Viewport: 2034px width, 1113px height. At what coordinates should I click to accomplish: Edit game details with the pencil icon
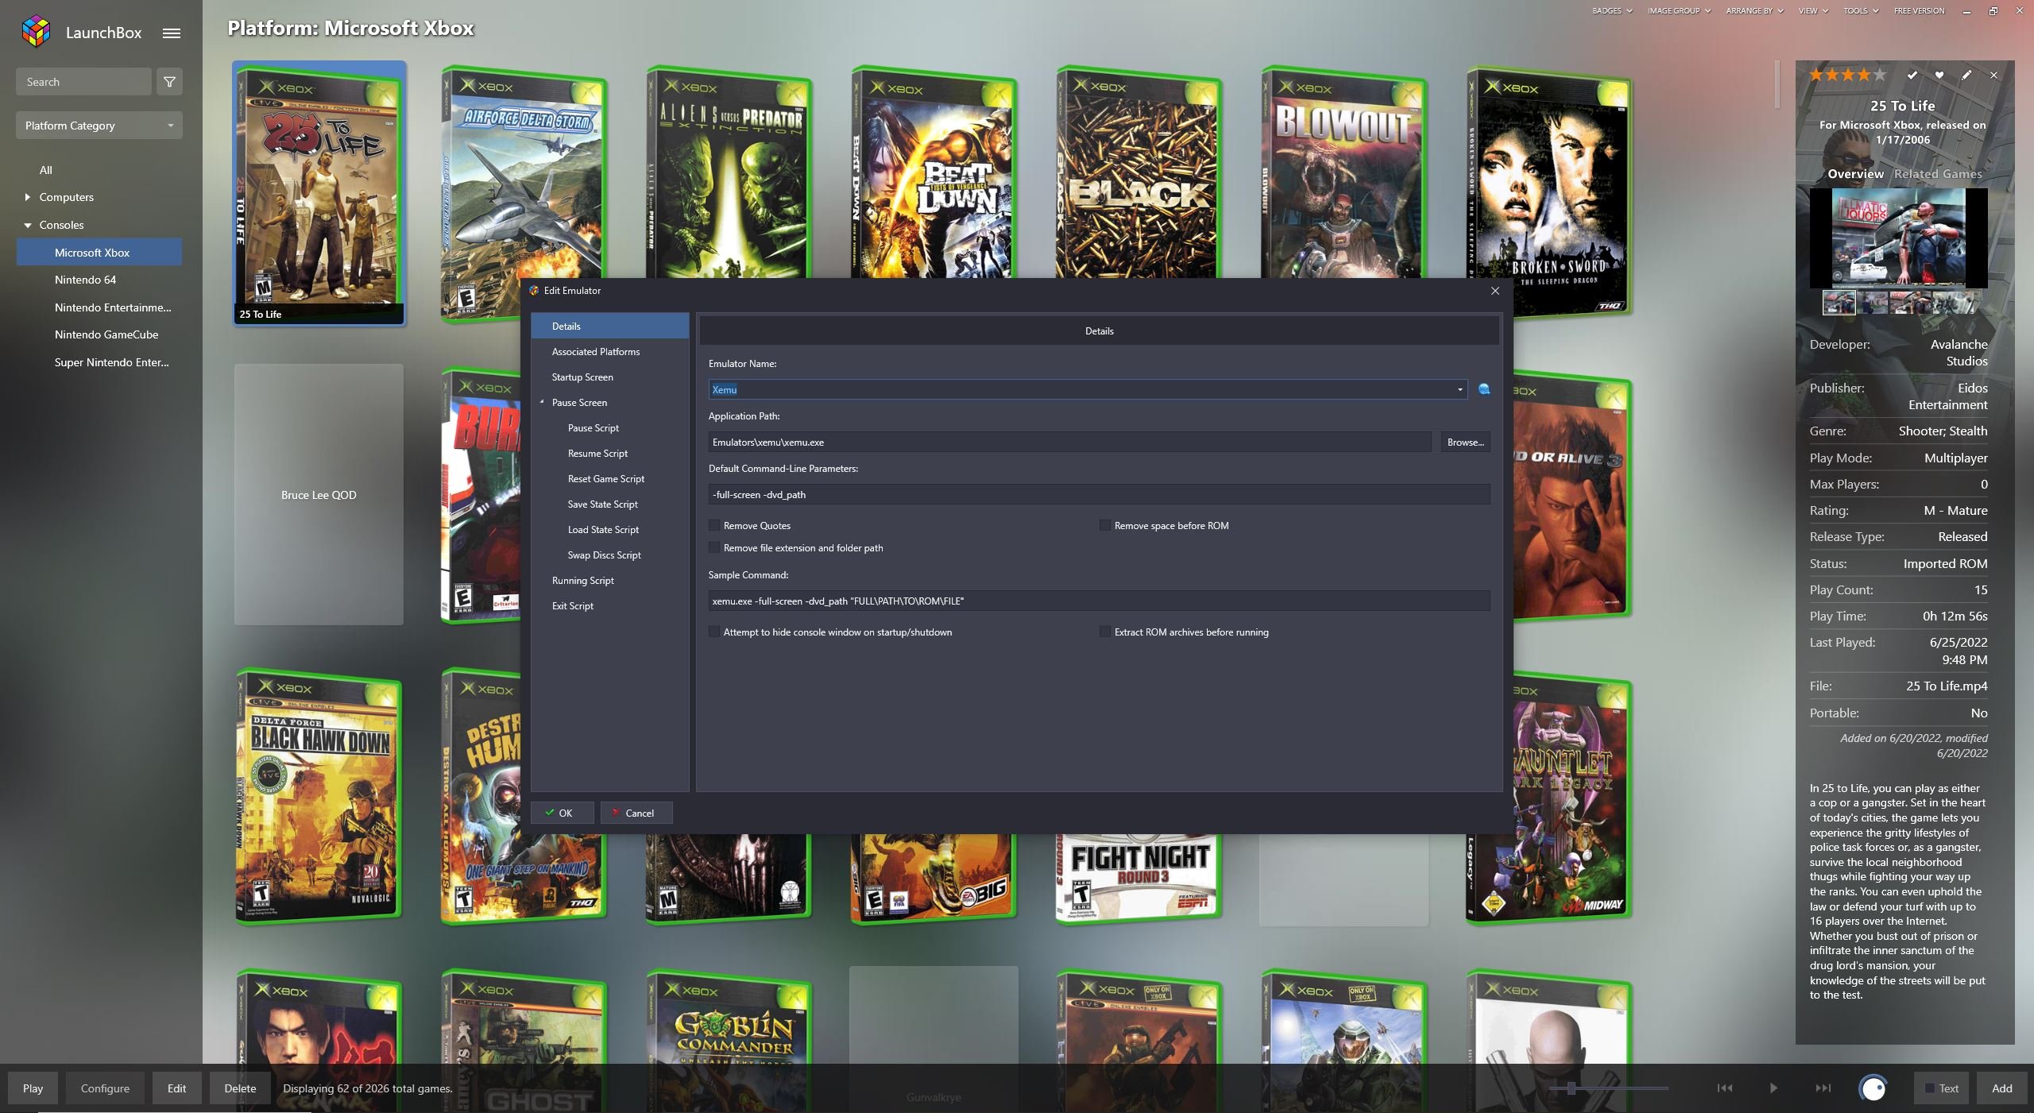pos(1966,75)
